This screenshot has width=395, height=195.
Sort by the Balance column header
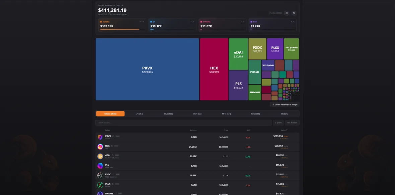click(x=193, y=130)
